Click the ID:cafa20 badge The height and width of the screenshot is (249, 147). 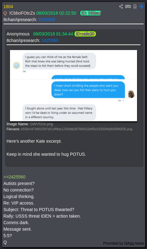85,34
